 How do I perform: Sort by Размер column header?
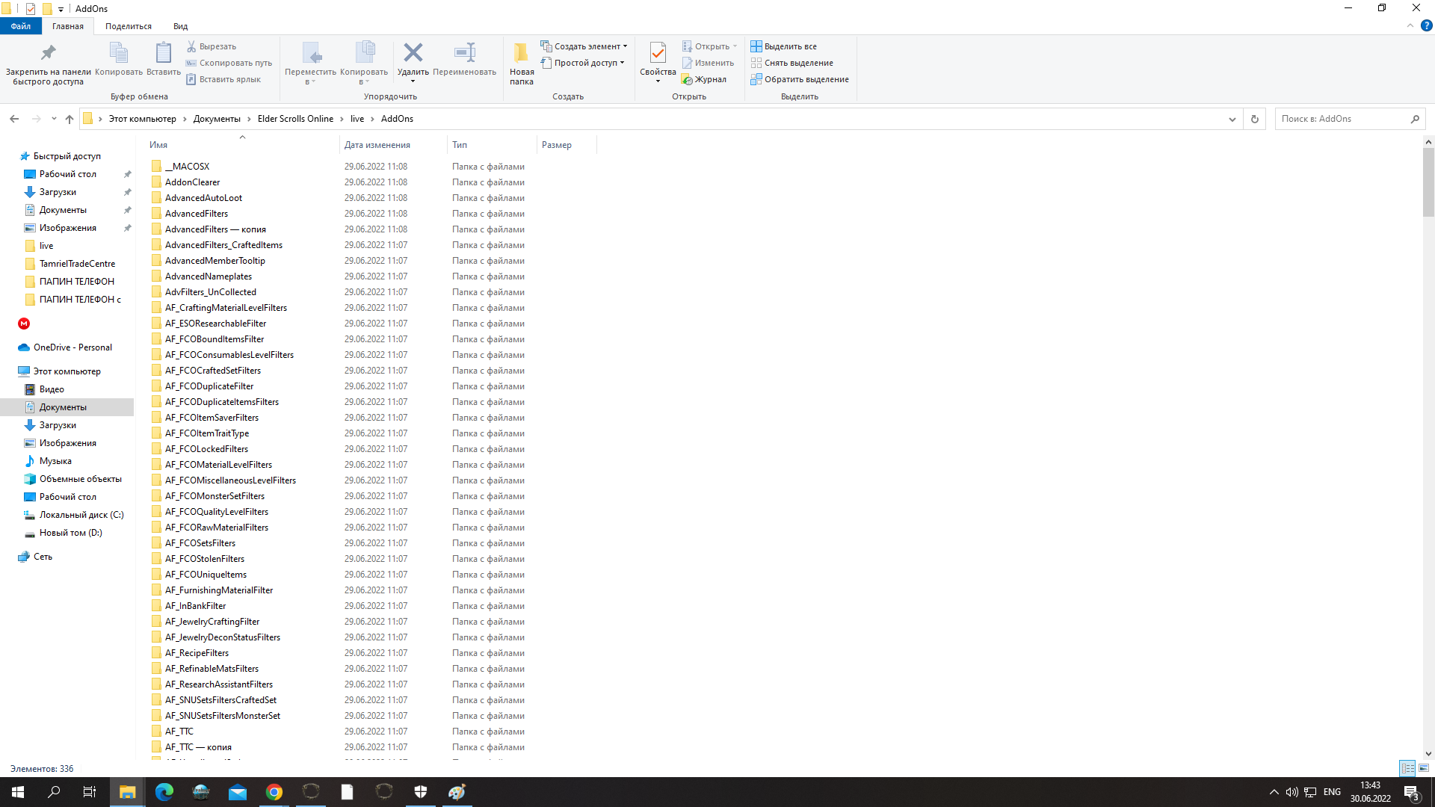[x=567, y=145]
